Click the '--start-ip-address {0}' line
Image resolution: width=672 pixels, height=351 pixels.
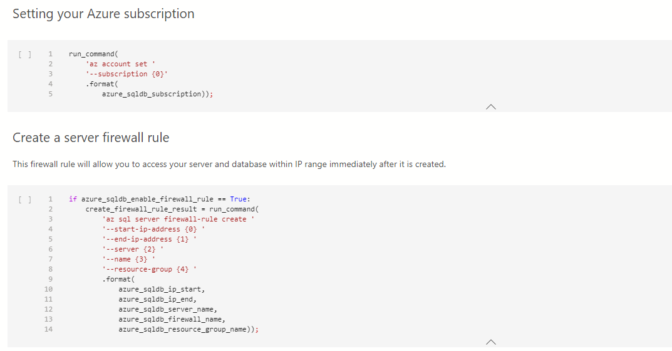[x=153, y=229]
